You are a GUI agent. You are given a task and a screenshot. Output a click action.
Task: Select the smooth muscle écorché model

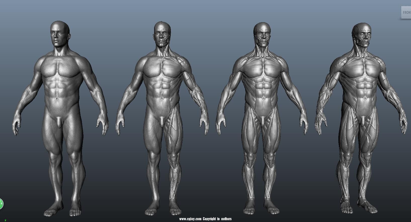[x=262, y=119]
